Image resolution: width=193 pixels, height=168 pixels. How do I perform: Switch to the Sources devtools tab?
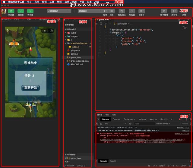[x=116, y=119]
